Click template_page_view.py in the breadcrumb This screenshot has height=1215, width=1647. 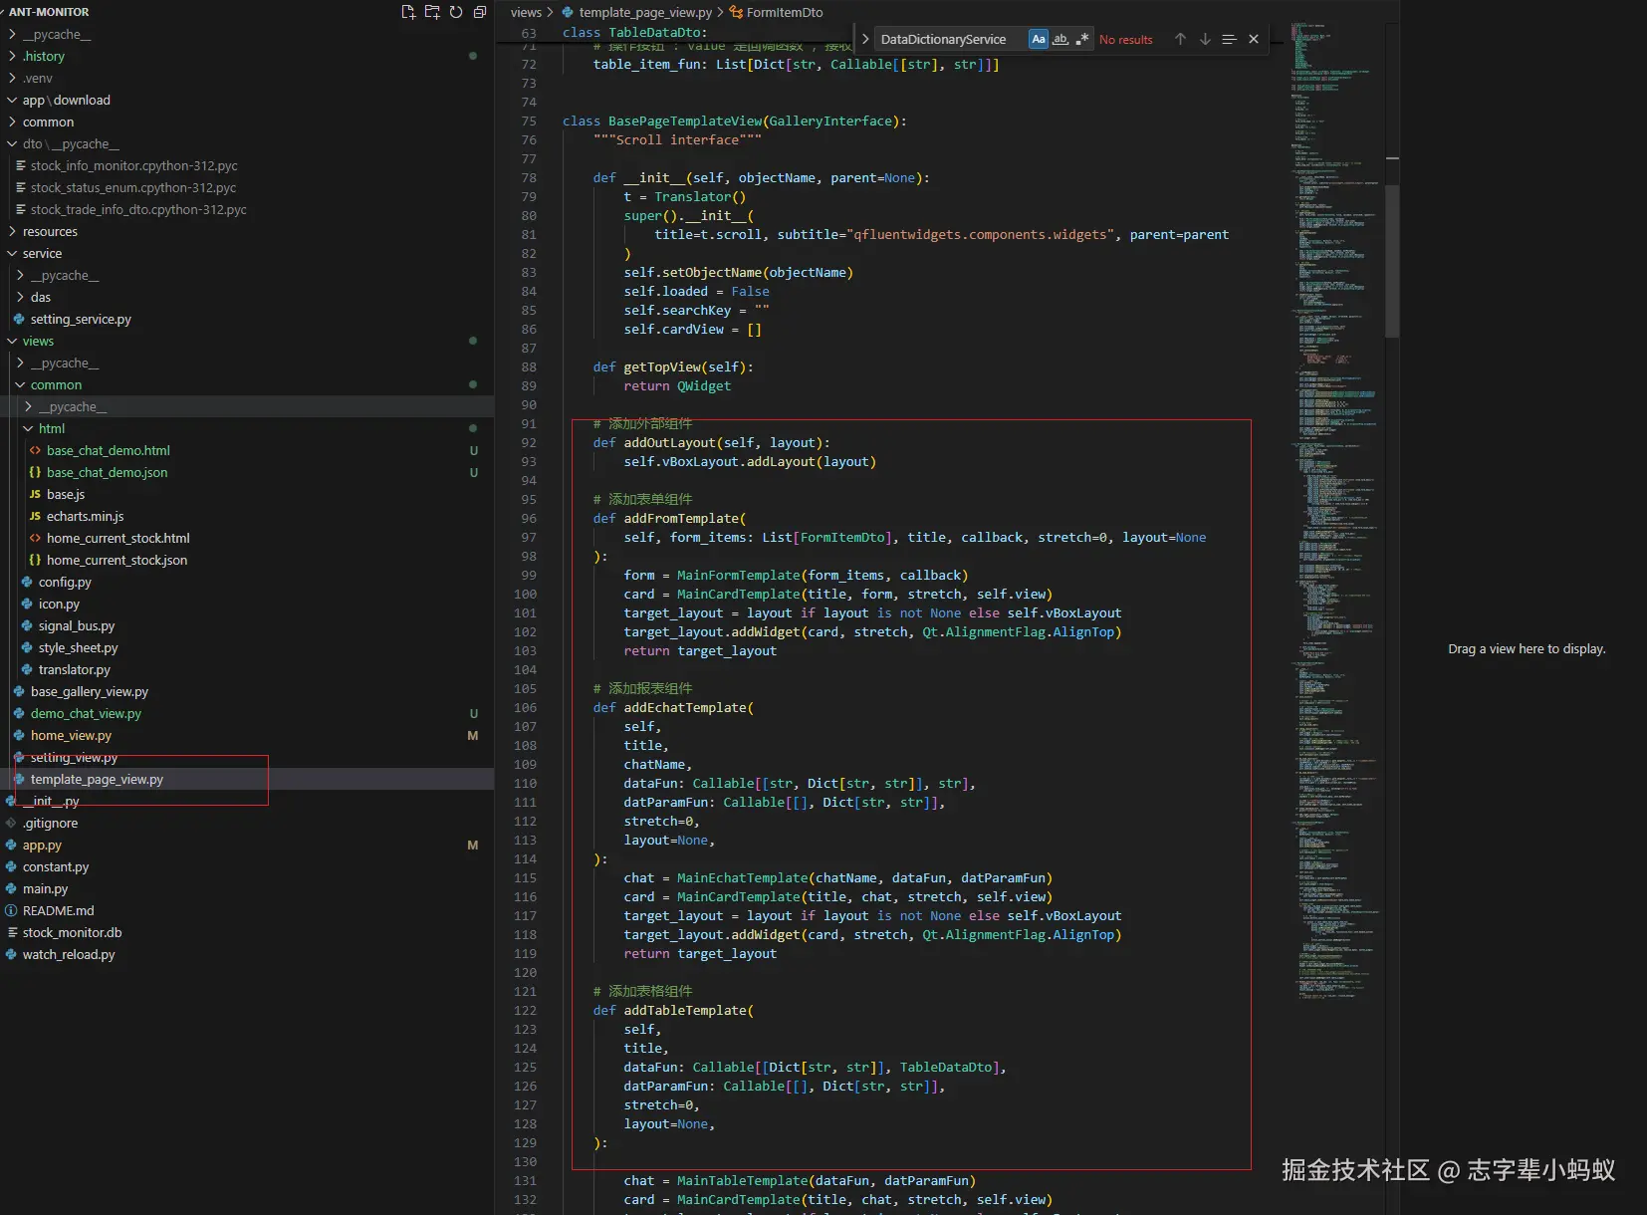pyautogui.click(x=645, y=12)
